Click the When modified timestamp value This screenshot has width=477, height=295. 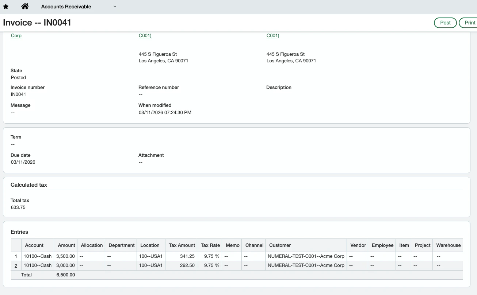click(165, 113)
